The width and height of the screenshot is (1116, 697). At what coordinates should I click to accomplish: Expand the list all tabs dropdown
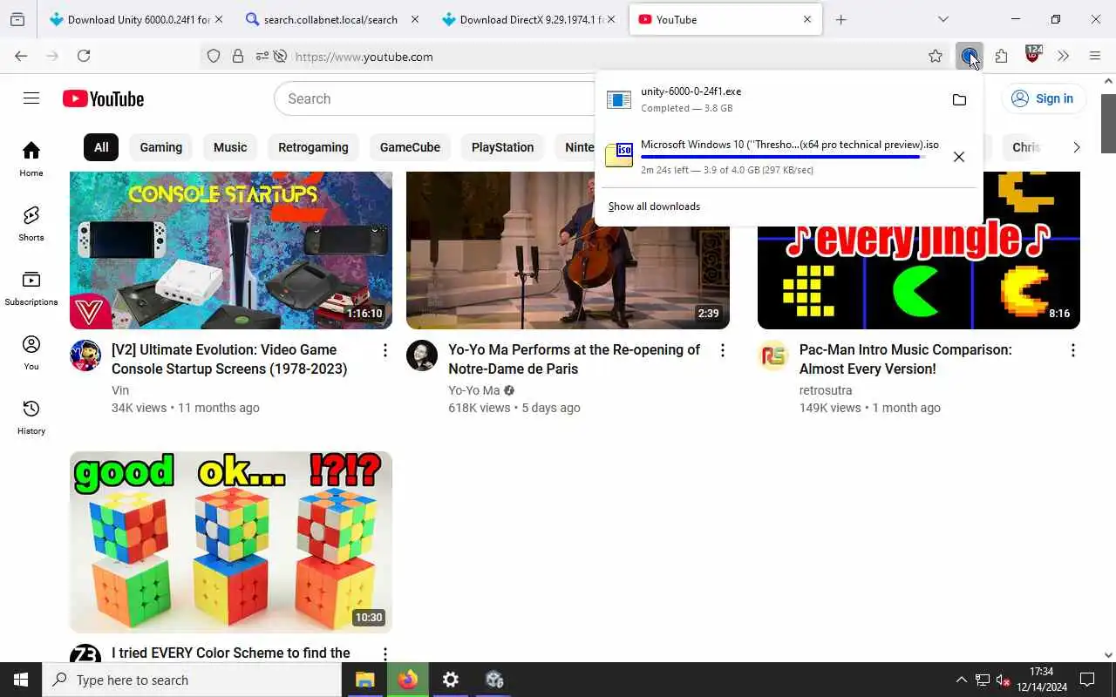pyautogui.click(x=942, y=19)
